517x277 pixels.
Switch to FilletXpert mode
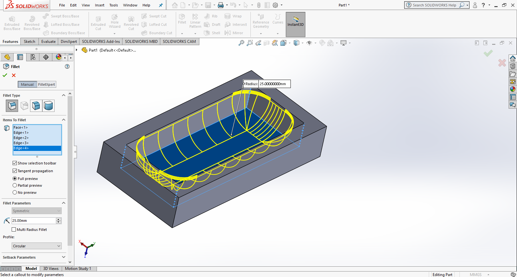[x=47, y=84]
